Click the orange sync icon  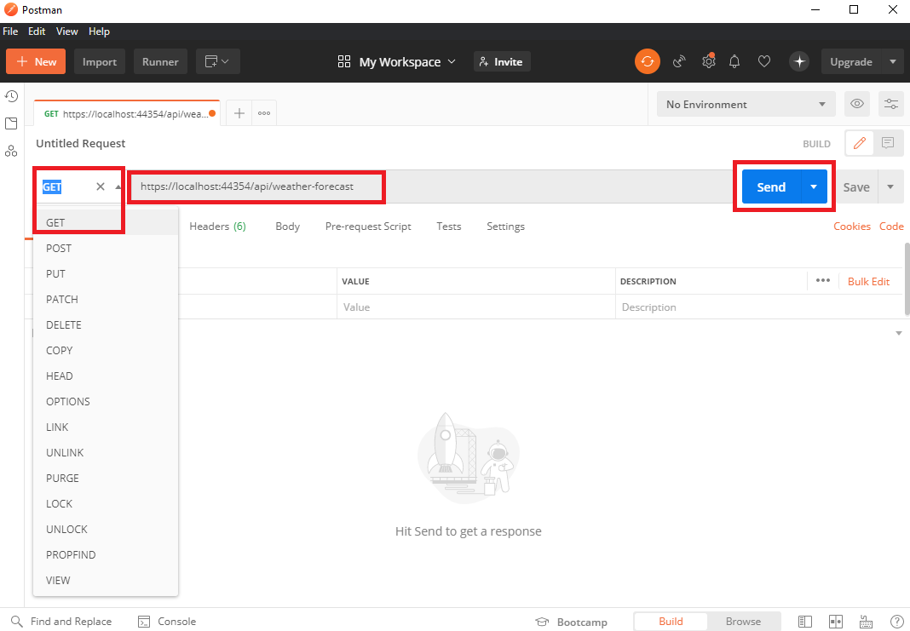(x=647, y=61)
